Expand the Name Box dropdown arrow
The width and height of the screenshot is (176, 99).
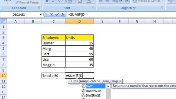point(40,15)
